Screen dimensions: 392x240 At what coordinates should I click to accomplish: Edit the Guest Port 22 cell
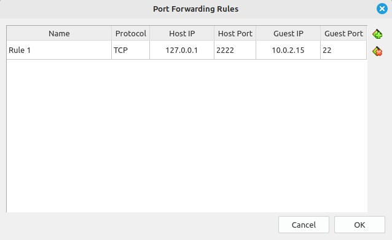point(343,50)
